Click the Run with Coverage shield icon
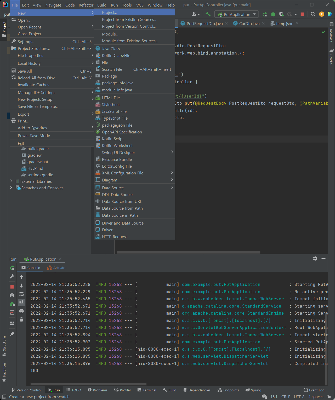 281,14
